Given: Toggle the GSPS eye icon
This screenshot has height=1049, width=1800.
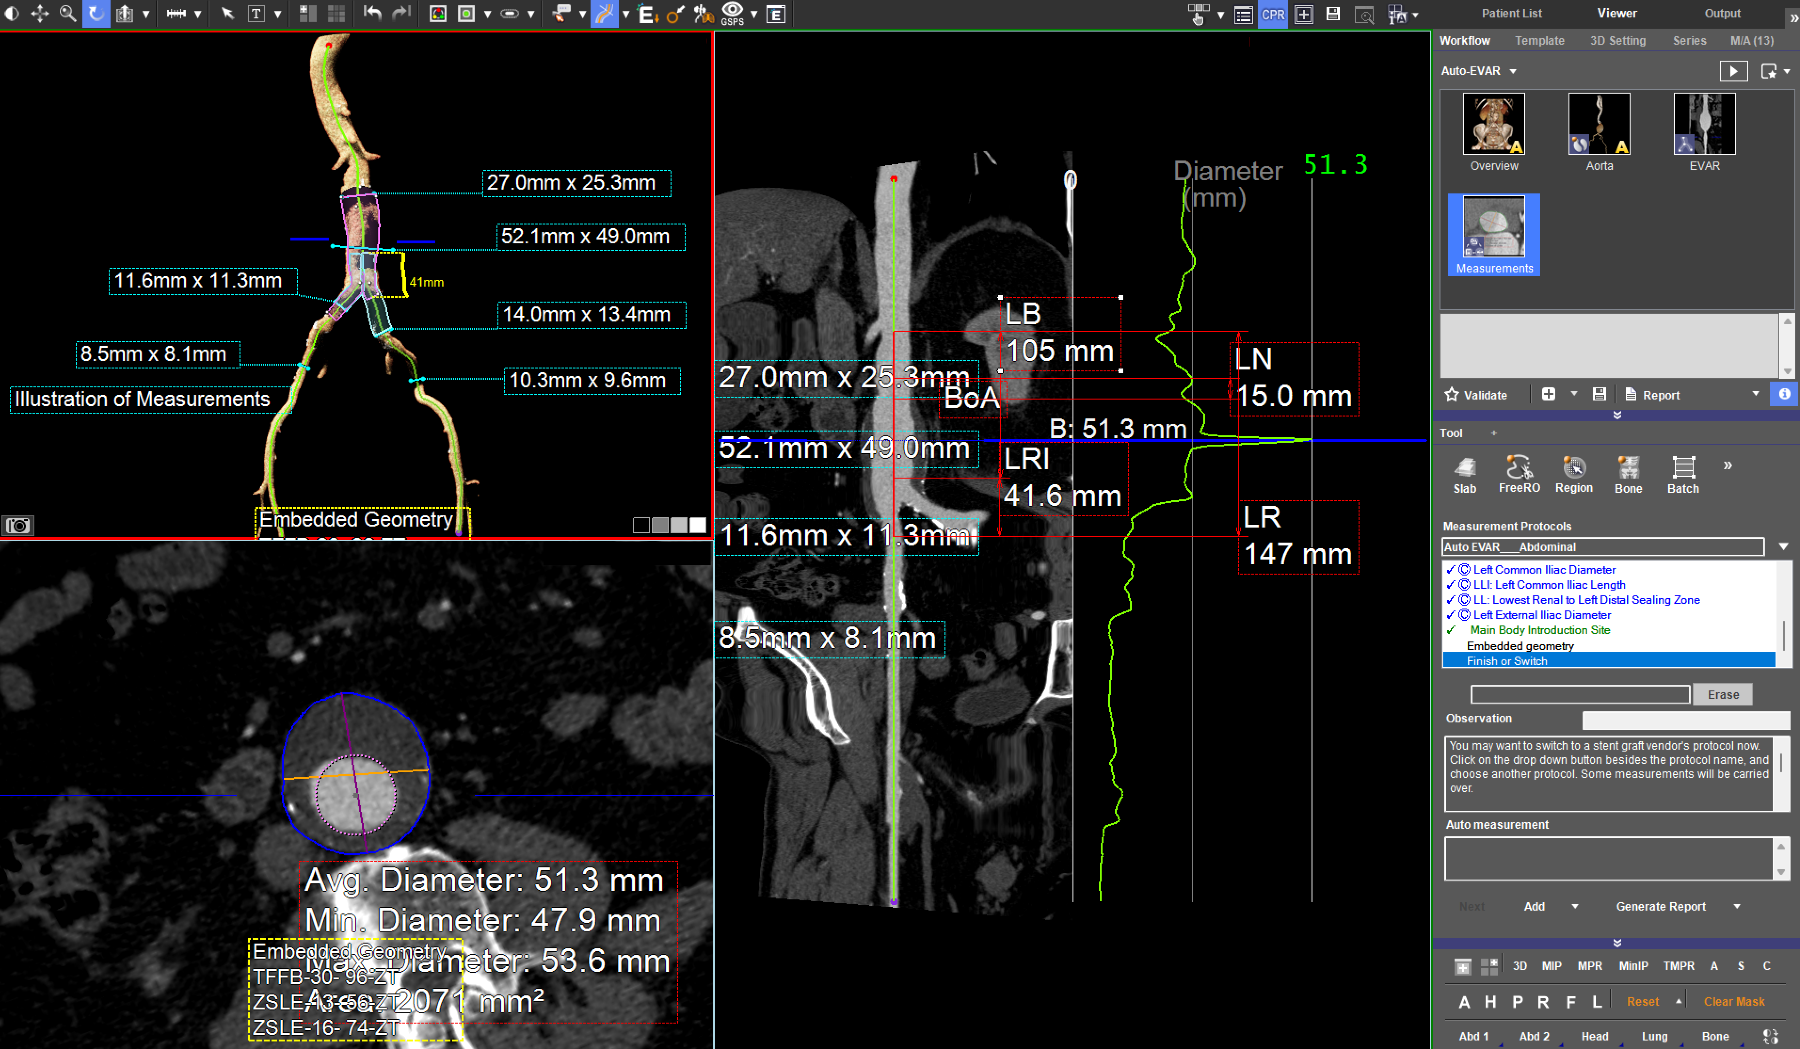Looking at the screenshot, I should (x=732, y=12).
